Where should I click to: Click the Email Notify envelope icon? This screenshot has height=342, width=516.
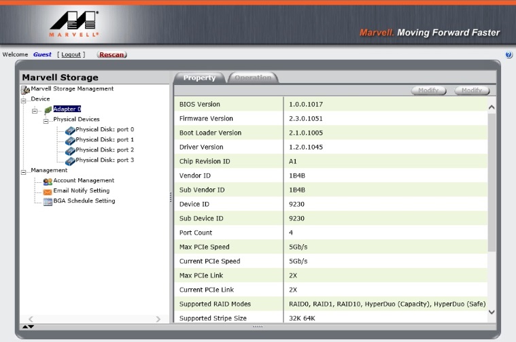(48, 192)
